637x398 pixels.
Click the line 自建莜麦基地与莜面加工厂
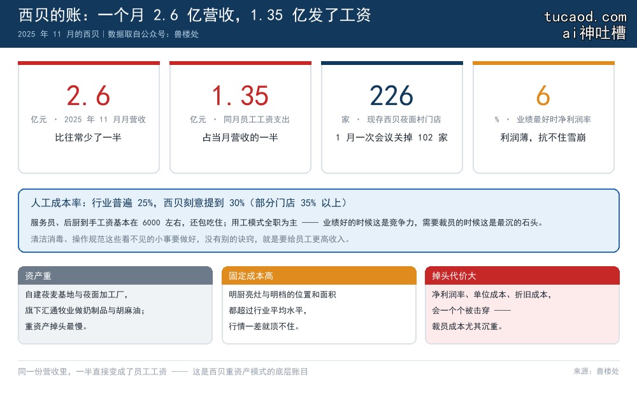click(x=76, y=295)
